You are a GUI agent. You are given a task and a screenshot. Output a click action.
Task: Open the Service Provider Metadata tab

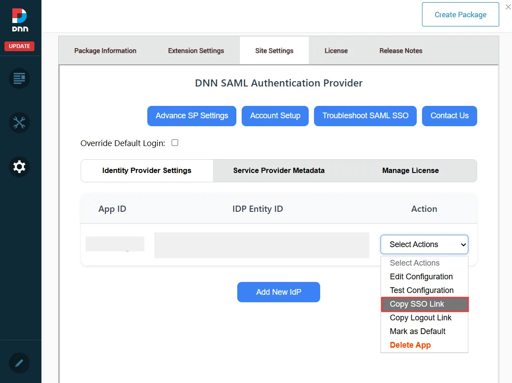pos(279,171)
